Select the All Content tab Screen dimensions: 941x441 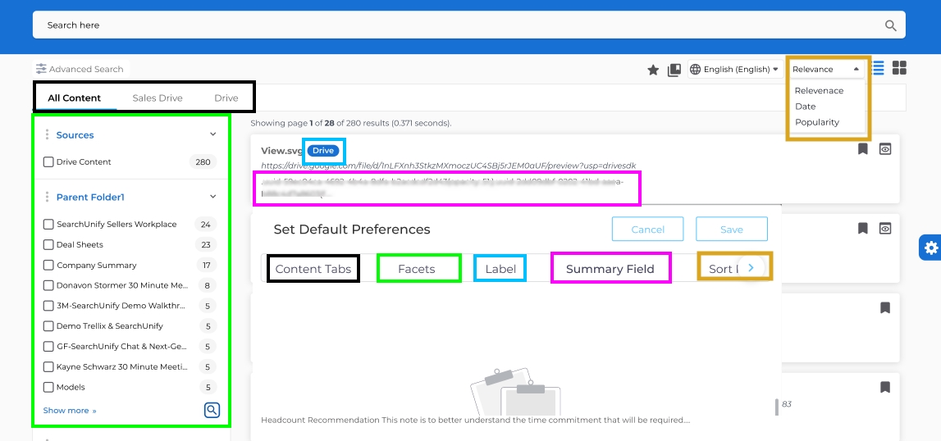75,98
